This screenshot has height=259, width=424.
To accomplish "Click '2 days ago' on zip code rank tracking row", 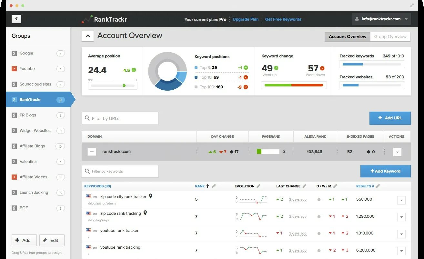I will (x=298, y=216).
